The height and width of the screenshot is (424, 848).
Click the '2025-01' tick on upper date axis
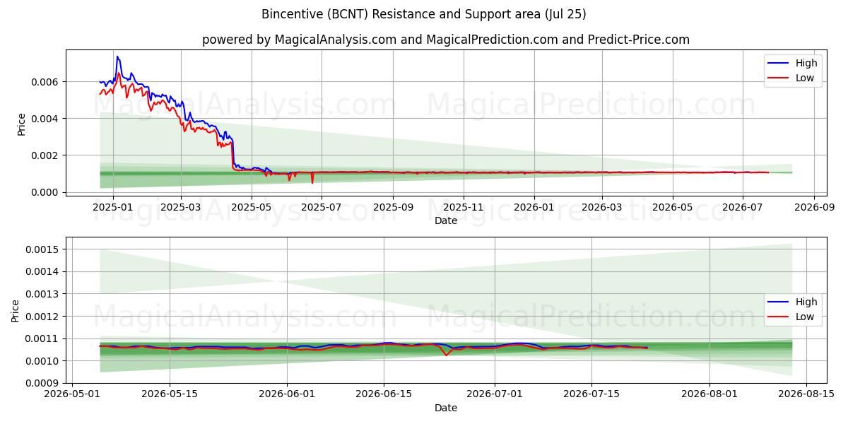pyautogui.click(x=113, y=207)
